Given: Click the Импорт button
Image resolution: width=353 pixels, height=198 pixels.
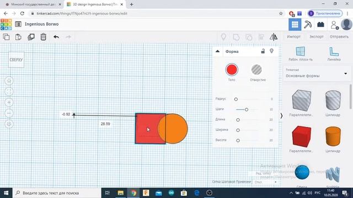Looking at the screenshot, I should click(x=293, y=37).
